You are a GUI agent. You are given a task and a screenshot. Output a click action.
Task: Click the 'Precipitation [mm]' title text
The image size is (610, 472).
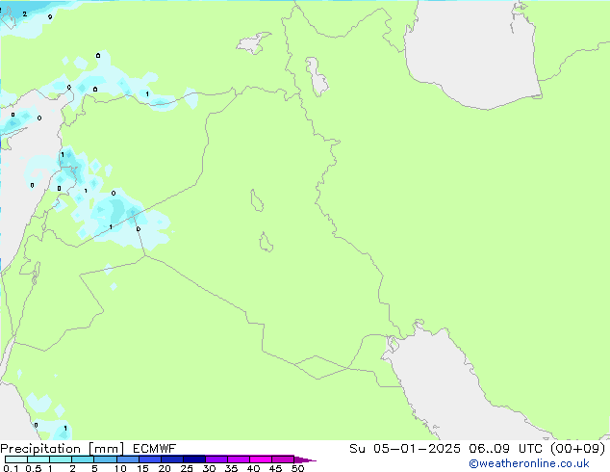pos(63,449)
